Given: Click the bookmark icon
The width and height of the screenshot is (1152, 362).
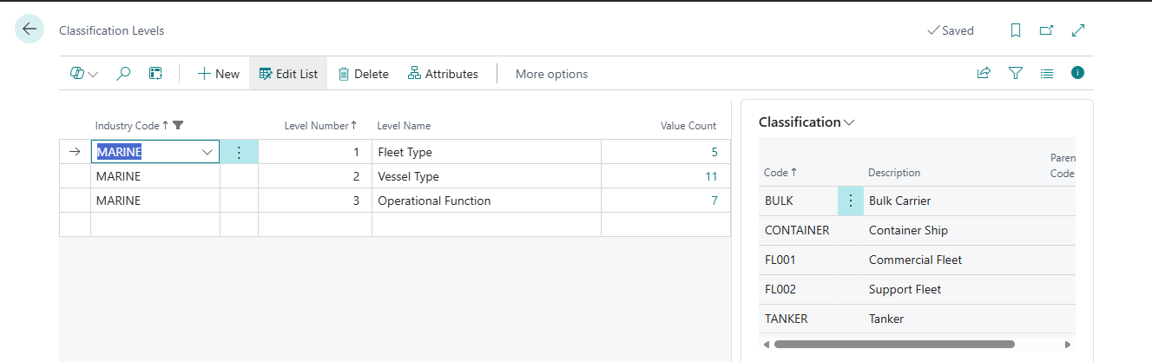Looking at the screenshot, I should click(x=1015, y=30).
